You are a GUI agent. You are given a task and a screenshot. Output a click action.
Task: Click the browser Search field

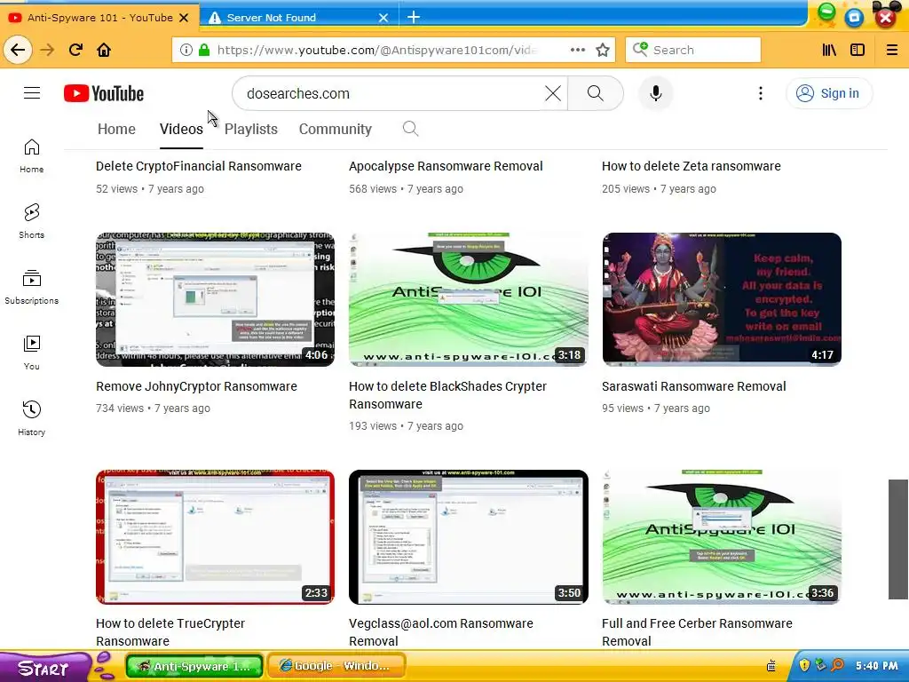click(693, 50)
